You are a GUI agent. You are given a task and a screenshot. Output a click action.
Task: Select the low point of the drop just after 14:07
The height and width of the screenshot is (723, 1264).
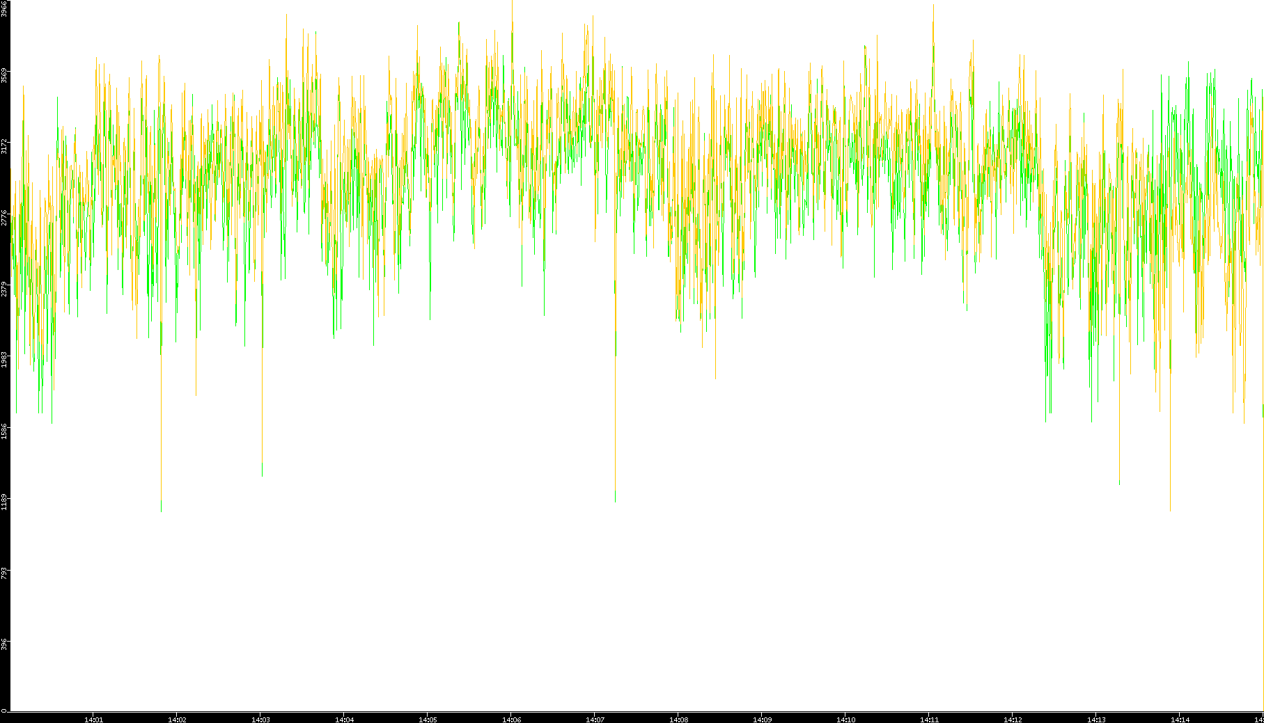(x=615, y=500)
